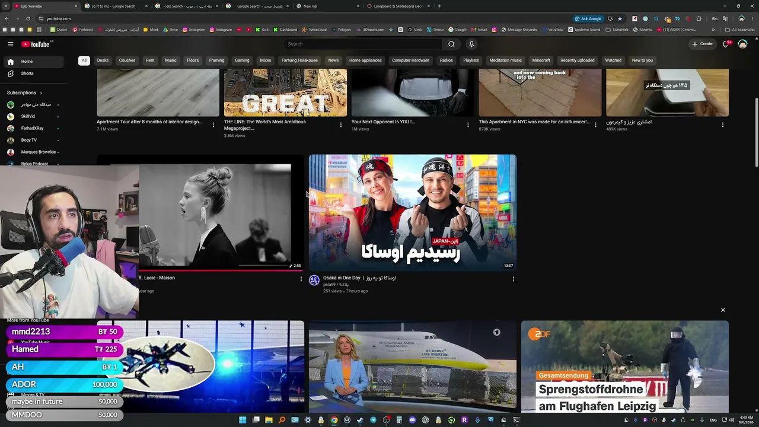Open the Apartment Tour video title

[x=149, y=122]
